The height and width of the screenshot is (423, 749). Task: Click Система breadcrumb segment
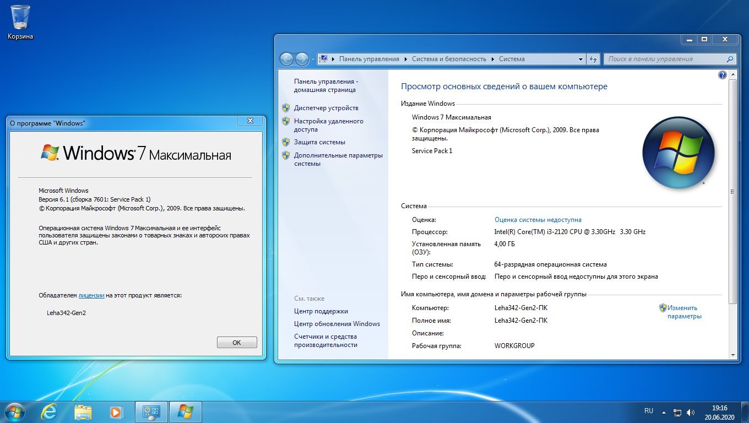coord(512,59)
